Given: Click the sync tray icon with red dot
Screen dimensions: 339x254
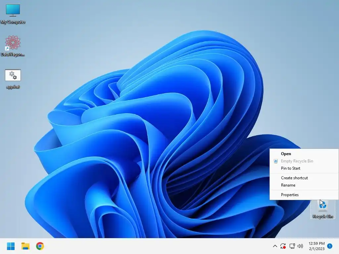Looking at the screenshot, I should click(283, 246).
